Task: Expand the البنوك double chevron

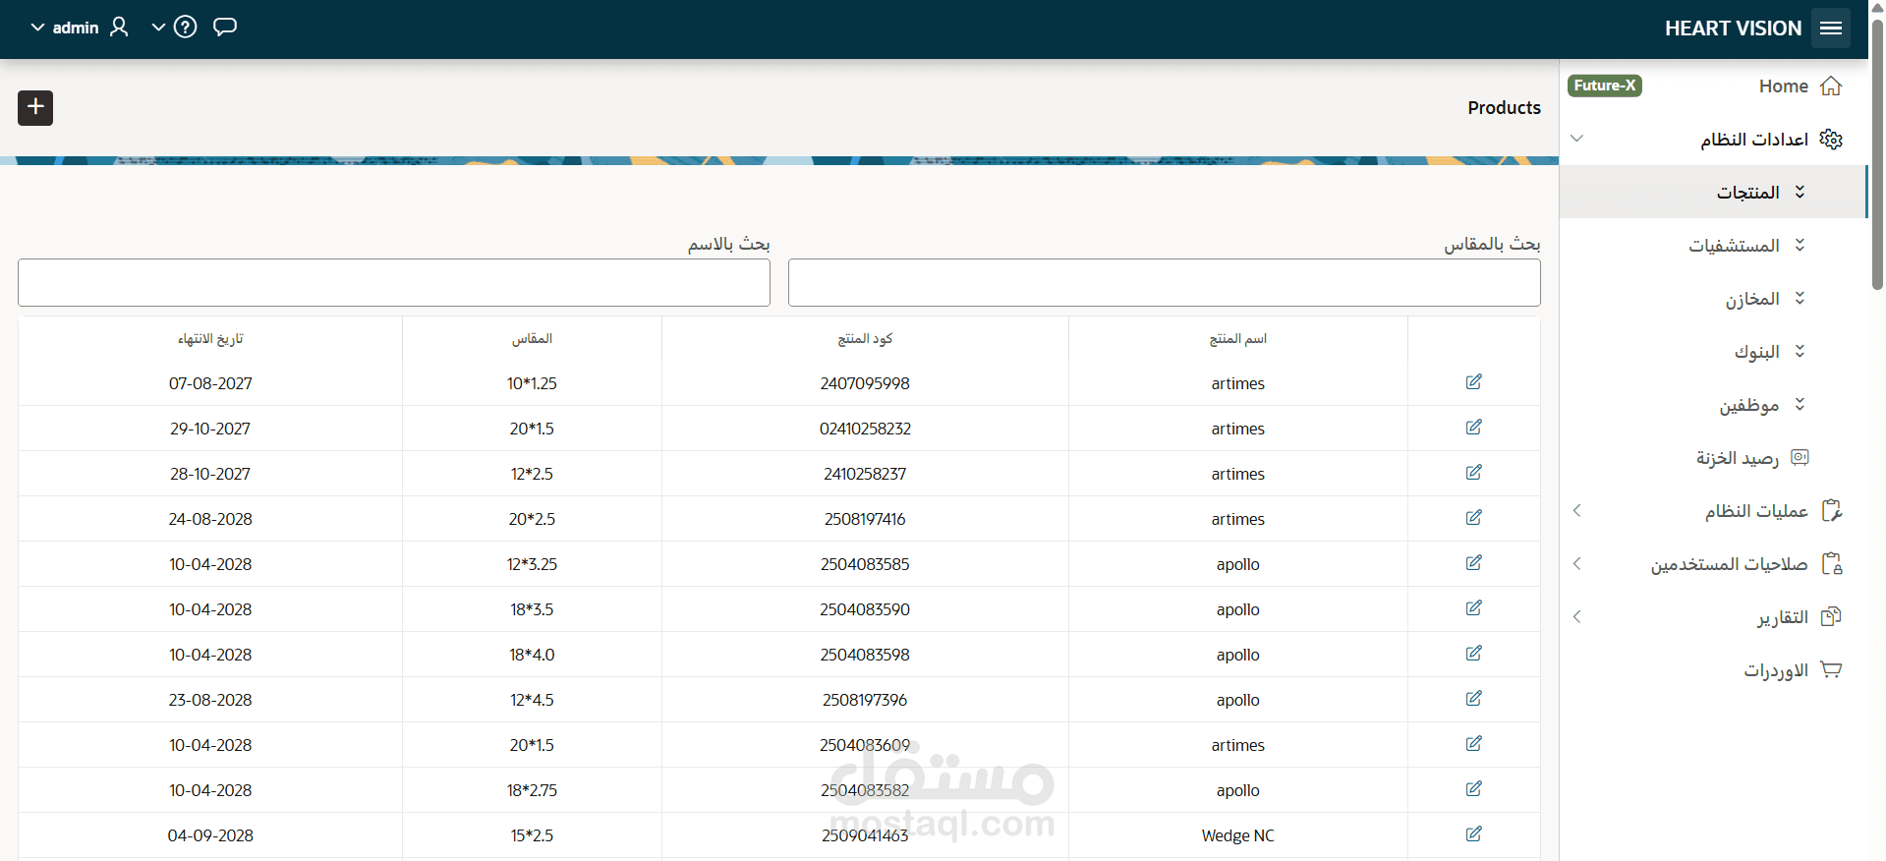Action: click(1800, 351)
